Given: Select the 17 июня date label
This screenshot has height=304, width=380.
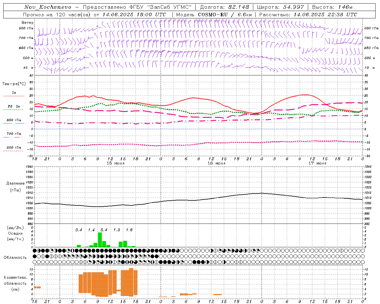Looking at the screenshot, I should [x=317, y=163].
